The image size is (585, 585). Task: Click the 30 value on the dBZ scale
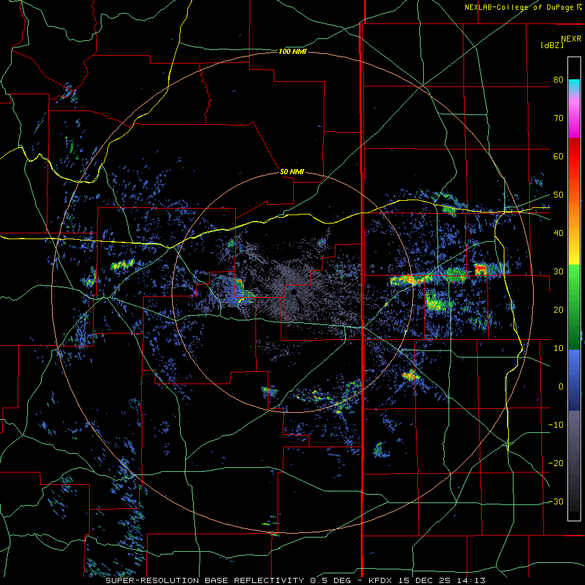558,272
